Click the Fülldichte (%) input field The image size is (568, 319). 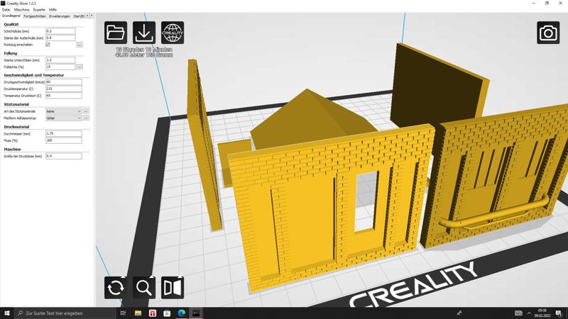point(60,67)
